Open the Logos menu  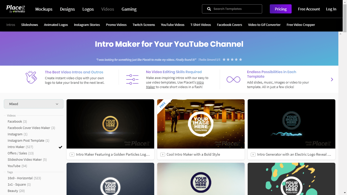coord(88,9)
